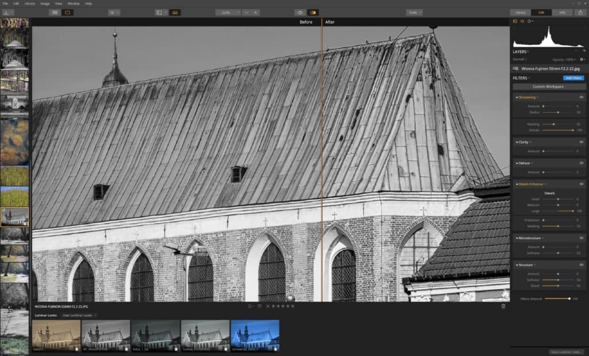This screenshot has height=356, width=589.
Task: Toggle visibility of the Dehaze filter
Action: (582, 163)
